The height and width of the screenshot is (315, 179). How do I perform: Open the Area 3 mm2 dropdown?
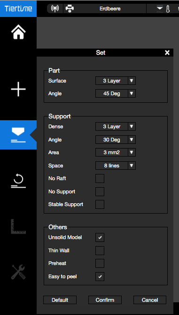tap(116, 152)
